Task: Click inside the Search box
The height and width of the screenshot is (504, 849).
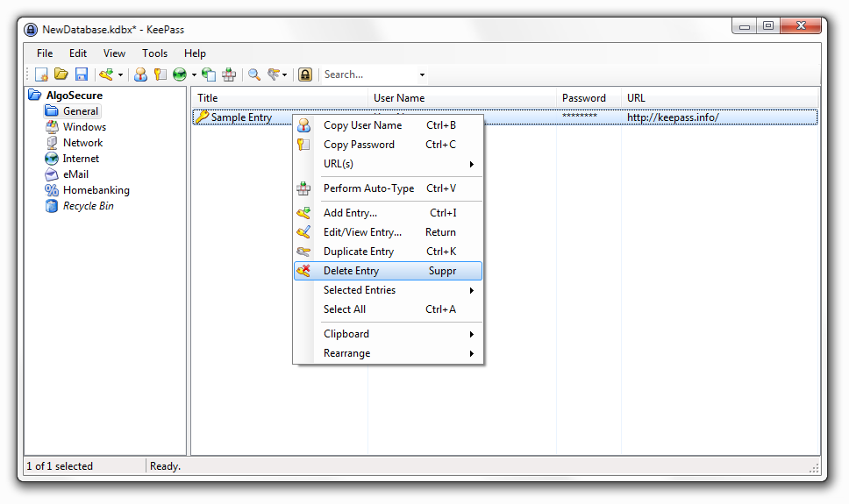Action: [x=368, y=75]
